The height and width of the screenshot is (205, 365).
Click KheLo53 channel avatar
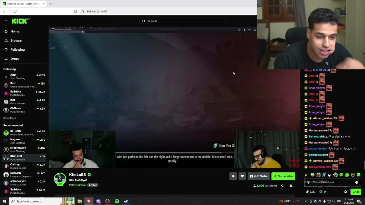pos(60,179)
